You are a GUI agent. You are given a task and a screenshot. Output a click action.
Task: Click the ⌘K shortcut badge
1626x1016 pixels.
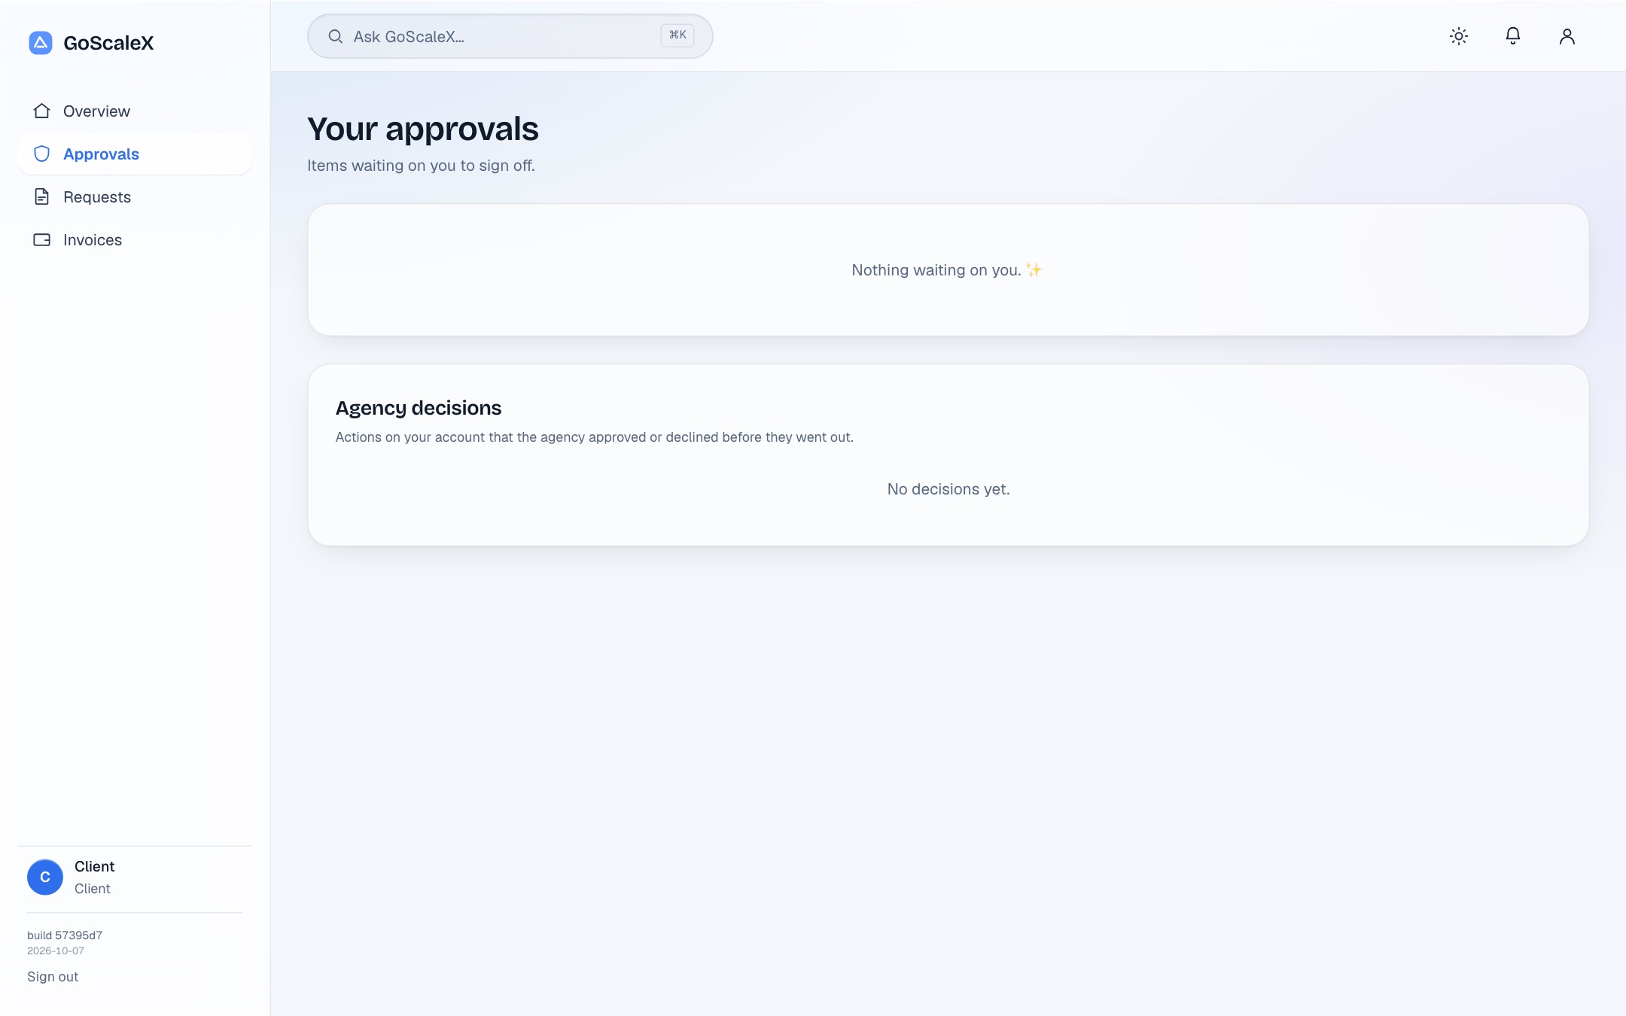click(x=677, y=35)
